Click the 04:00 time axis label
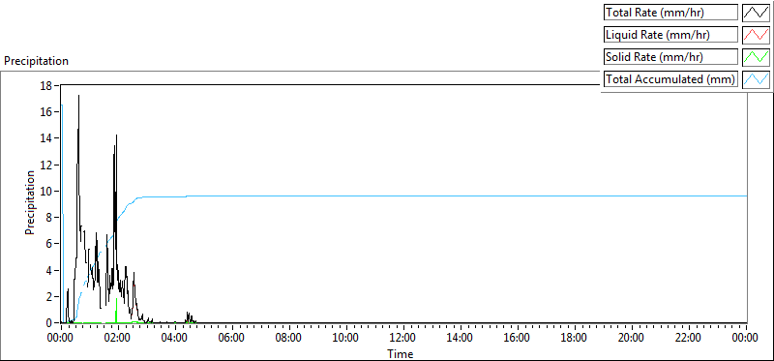 point(174,338)
